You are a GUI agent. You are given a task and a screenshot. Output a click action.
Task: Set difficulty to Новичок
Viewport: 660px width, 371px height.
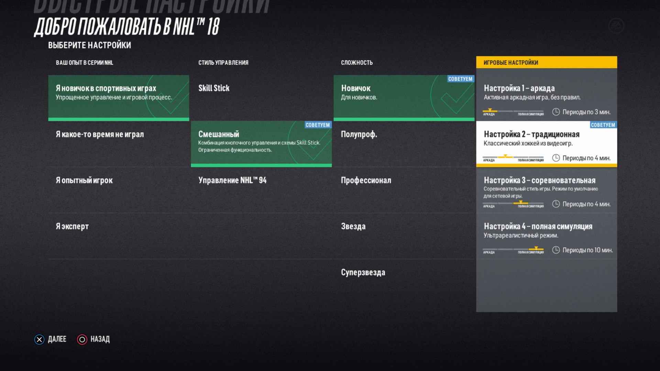[404, 98]
